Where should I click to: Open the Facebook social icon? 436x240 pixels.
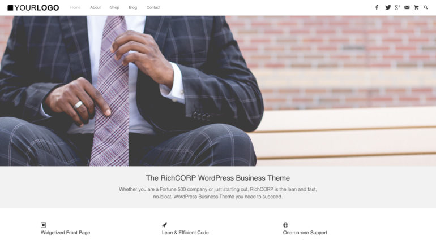[x=377, y=7]
